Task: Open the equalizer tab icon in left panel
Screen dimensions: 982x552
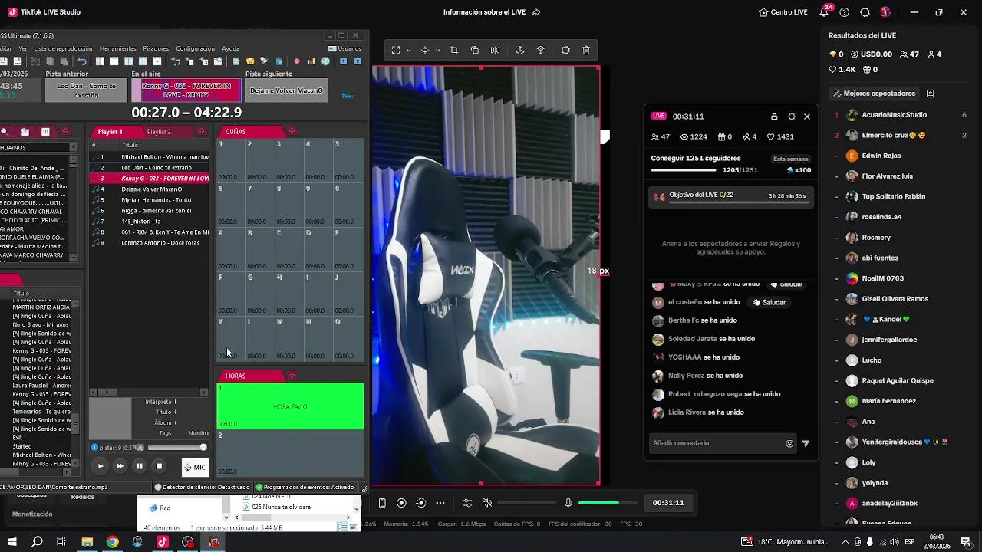Action: (45, 132)
